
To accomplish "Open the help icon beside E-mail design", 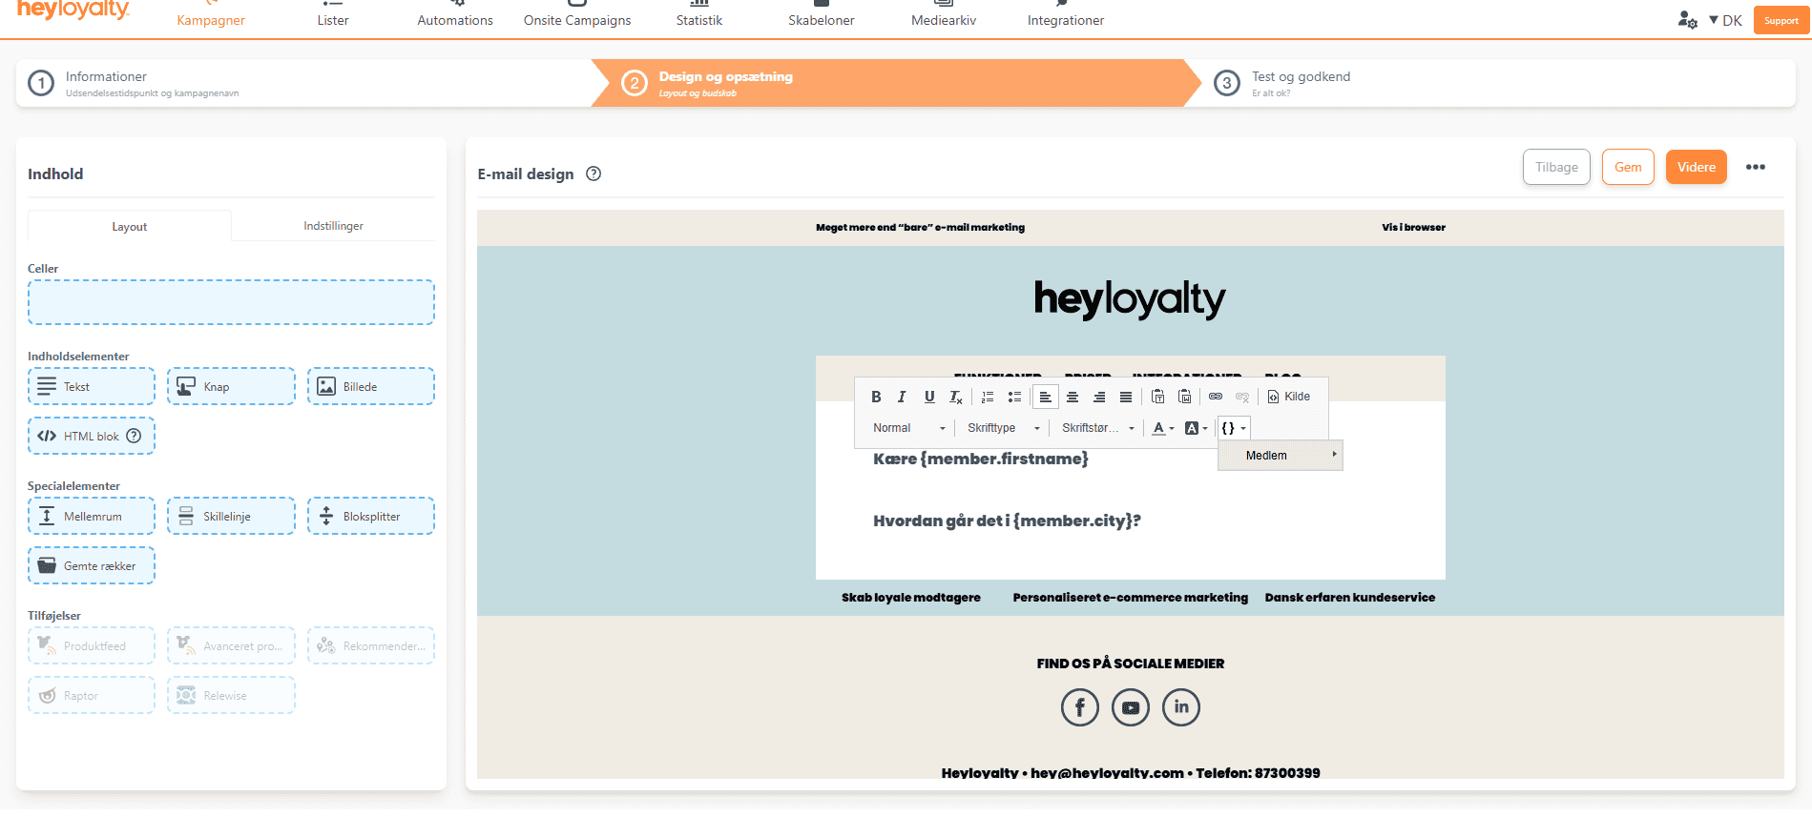I will tap(594, 174).
